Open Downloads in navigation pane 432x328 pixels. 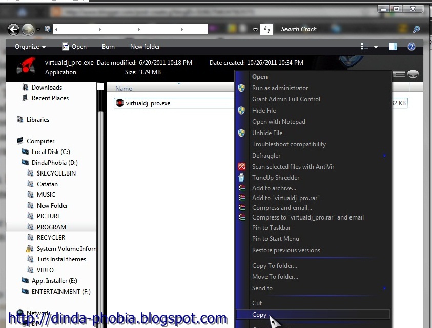click(42, 88)
